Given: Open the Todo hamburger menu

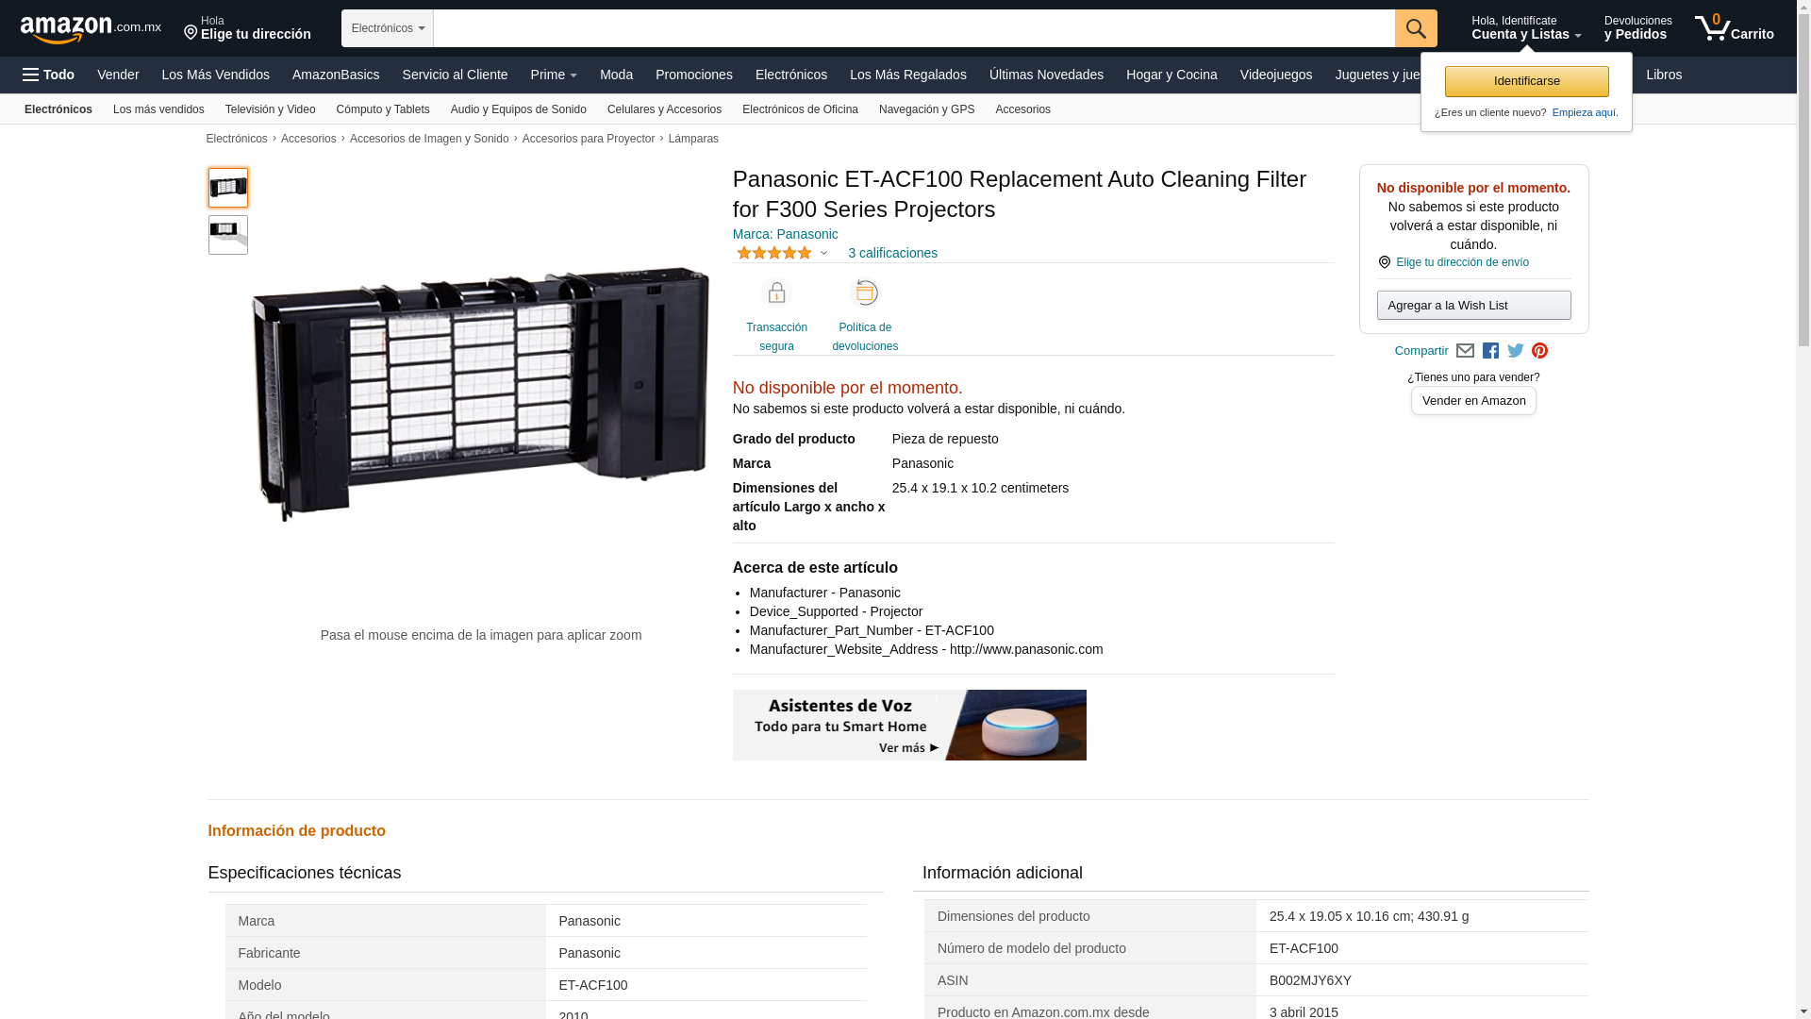Looking at the screenshot, I should click(49, 75).
